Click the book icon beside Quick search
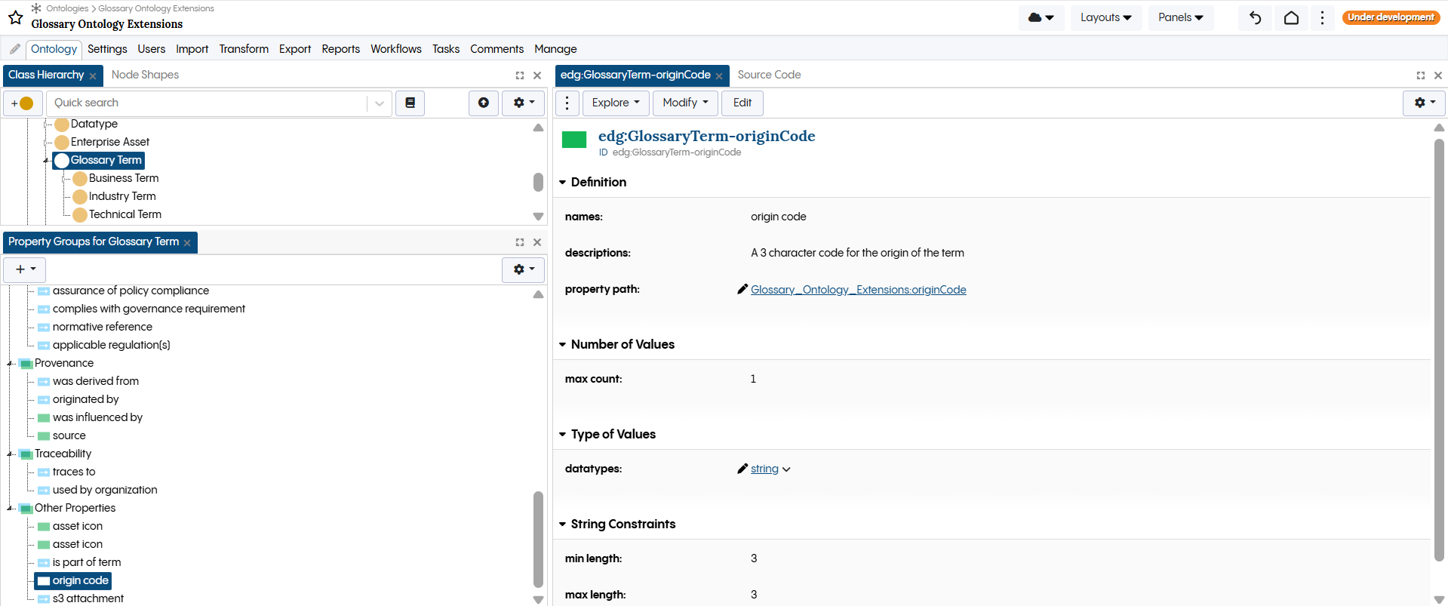1448x606 pixels. 410,103
